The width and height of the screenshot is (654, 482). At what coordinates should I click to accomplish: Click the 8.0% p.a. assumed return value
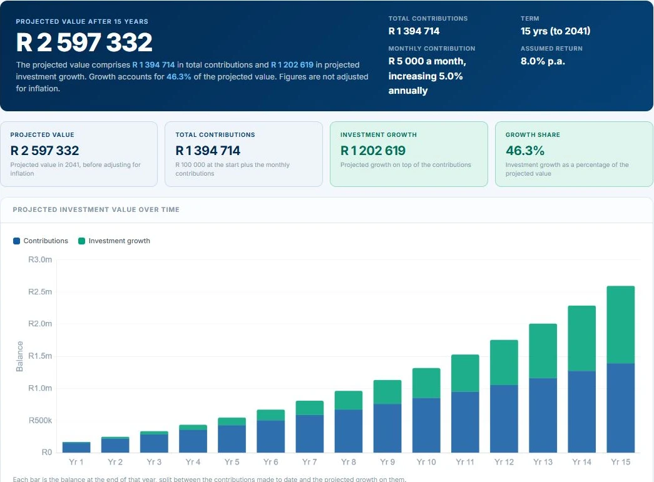pos(543,61)
